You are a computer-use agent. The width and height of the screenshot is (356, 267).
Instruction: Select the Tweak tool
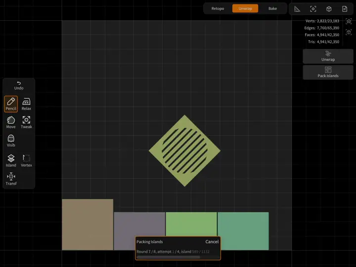tap(26, 123)
